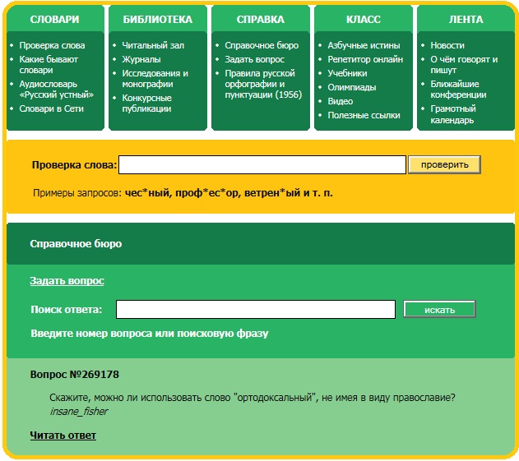Open the СПРАВКА section header

[x=261, y=19]
